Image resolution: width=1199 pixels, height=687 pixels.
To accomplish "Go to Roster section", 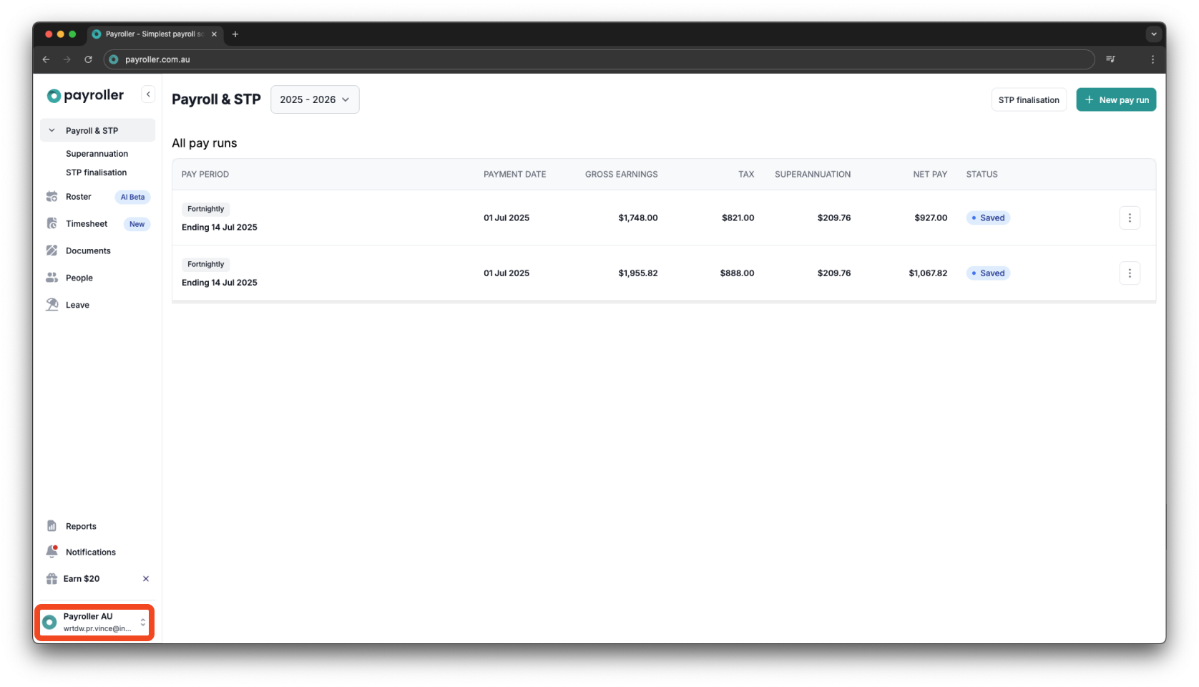I will pos(79,197).
